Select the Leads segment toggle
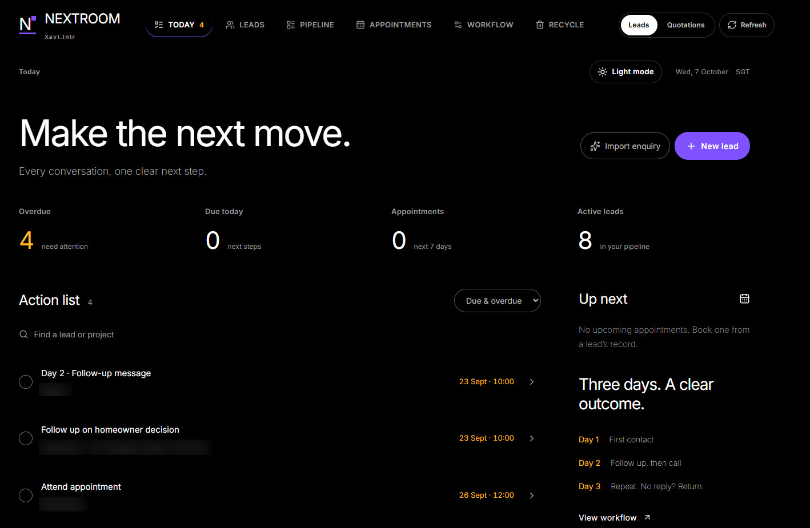 coord(639,25)
